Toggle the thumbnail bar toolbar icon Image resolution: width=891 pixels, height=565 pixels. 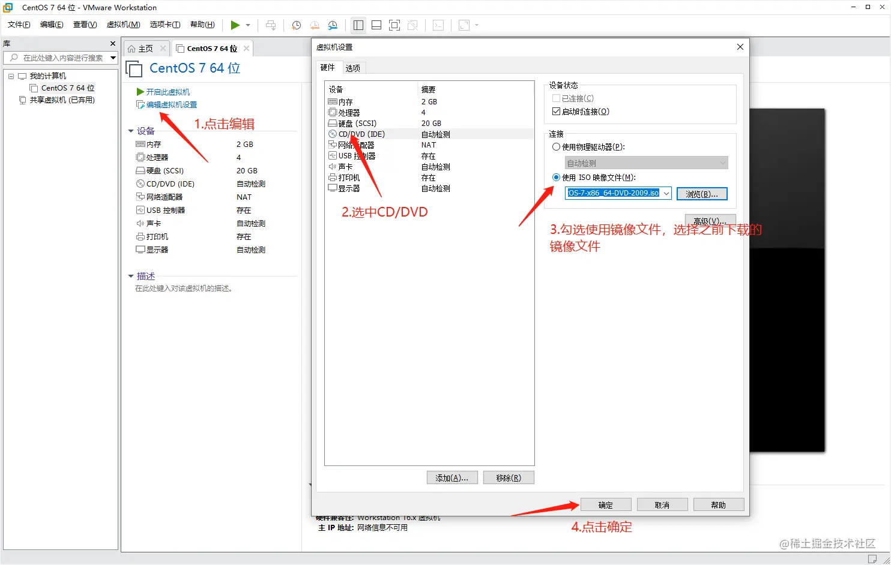376,25
